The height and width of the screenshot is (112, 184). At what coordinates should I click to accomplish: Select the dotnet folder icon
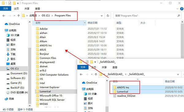pos(37,66)
